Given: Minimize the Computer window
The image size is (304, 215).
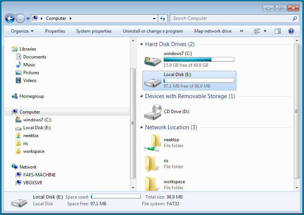Looking at the screenshot, I should pyautogui.click(x=268, y=8).
